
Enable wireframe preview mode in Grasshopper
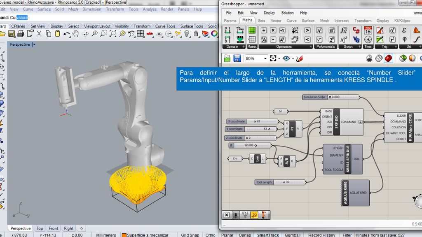coord(379,58)
